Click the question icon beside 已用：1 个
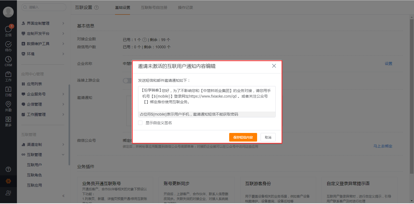Image resolution: width=414 pixels, height=204 pixels. (144, 40)
